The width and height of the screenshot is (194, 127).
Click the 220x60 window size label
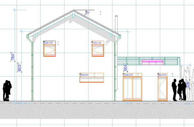pos(84,75)
